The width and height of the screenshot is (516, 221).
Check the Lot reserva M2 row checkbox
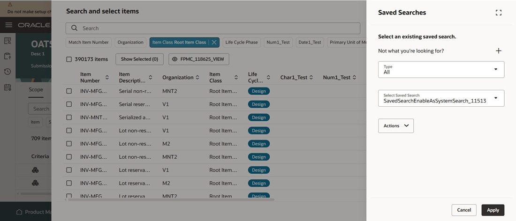click(x=69, y=183)
